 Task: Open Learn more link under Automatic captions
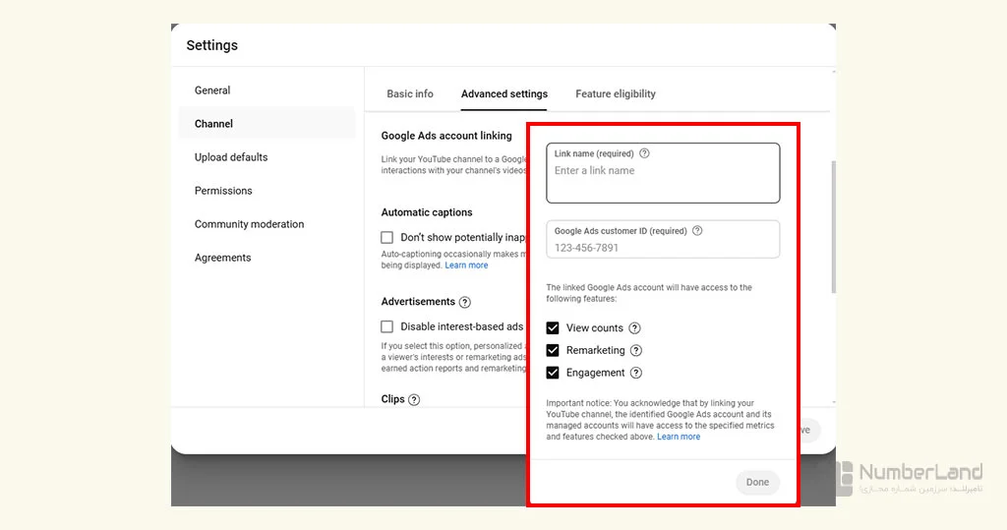(x=466, y=265)
